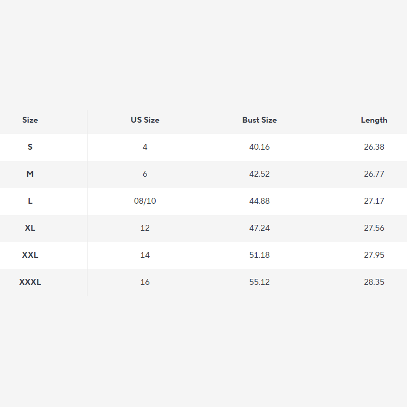Click US size 14 cell
This screenshot has width=407, height=407.
coord(145,255)
